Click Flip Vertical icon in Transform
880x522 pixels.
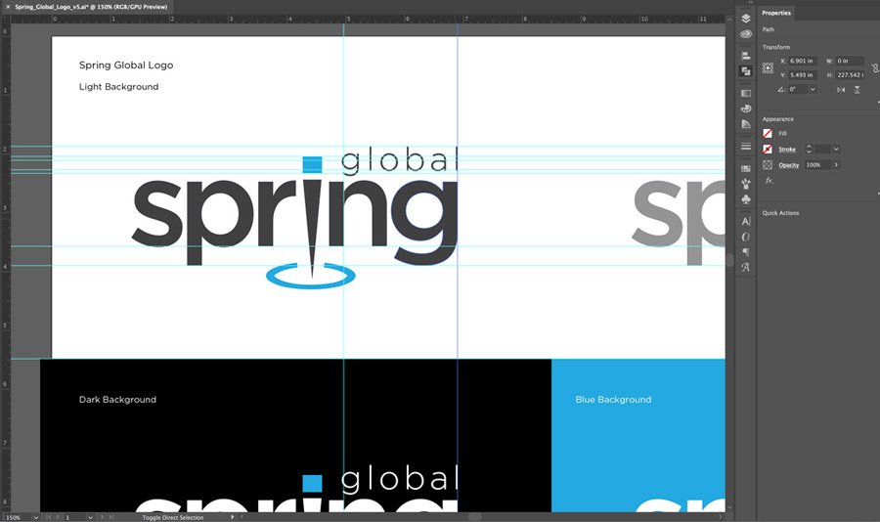(857, 90)
